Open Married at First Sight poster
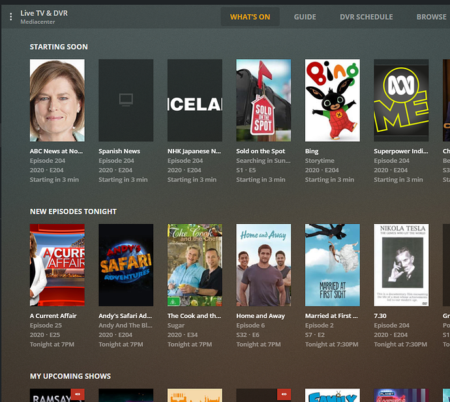This screenshot has height=402, width=450. click(333, 265)
